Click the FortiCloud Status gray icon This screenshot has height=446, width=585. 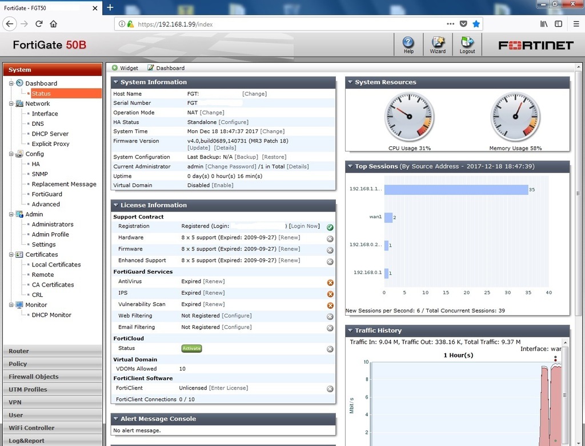(330, 349)
